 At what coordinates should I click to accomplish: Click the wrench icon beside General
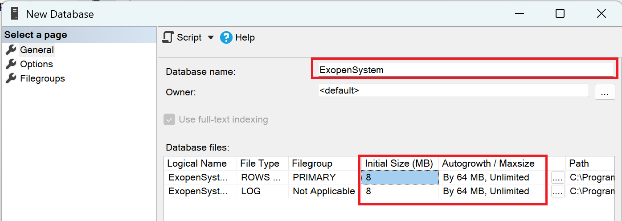tap(11, 50)
